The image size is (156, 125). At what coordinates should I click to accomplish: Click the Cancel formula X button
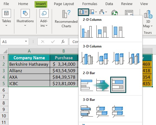pos(43,42)
